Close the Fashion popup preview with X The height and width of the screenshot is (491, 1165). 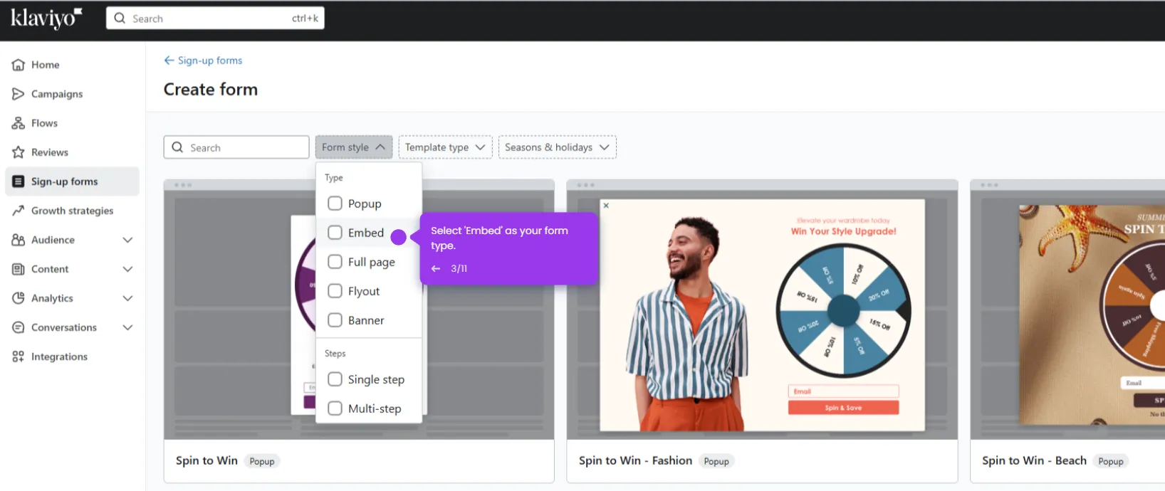(606, 206)
